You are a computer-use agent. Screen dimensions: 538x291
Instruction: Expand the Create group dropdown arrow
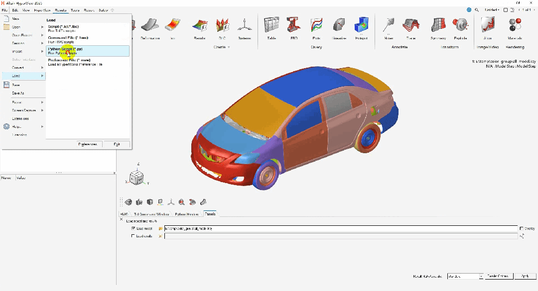click(x=229, y=47)
